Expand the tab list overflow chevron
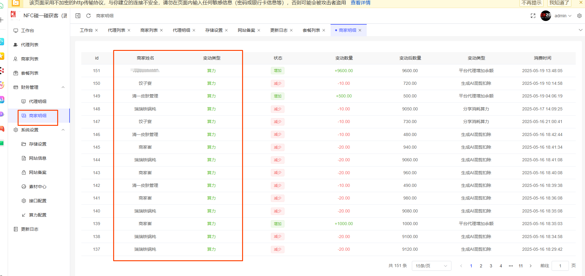 tap(580, 30)
